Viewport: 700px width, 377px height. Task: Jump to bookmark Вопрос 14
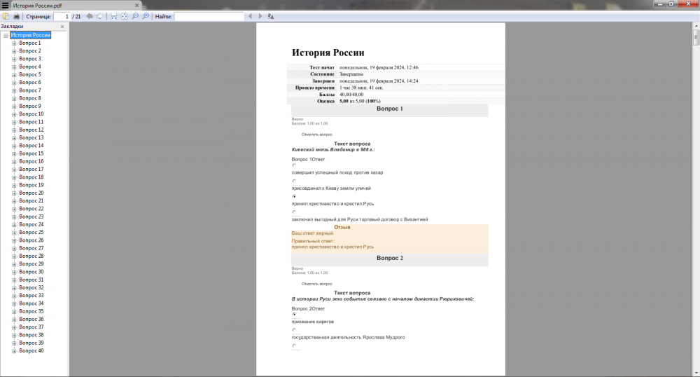click(31, 146)
